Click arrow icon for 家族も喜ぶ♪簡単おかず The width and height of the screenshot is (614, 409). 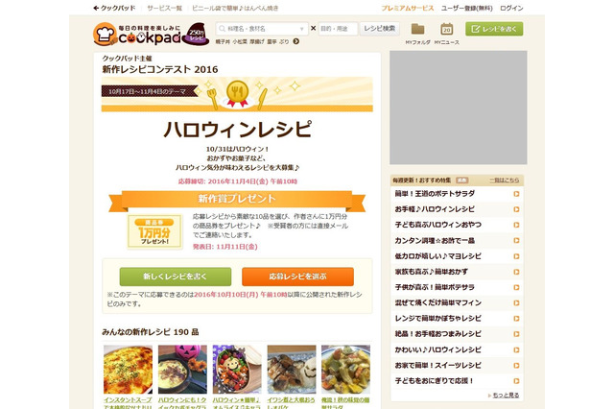coord(516,272)
